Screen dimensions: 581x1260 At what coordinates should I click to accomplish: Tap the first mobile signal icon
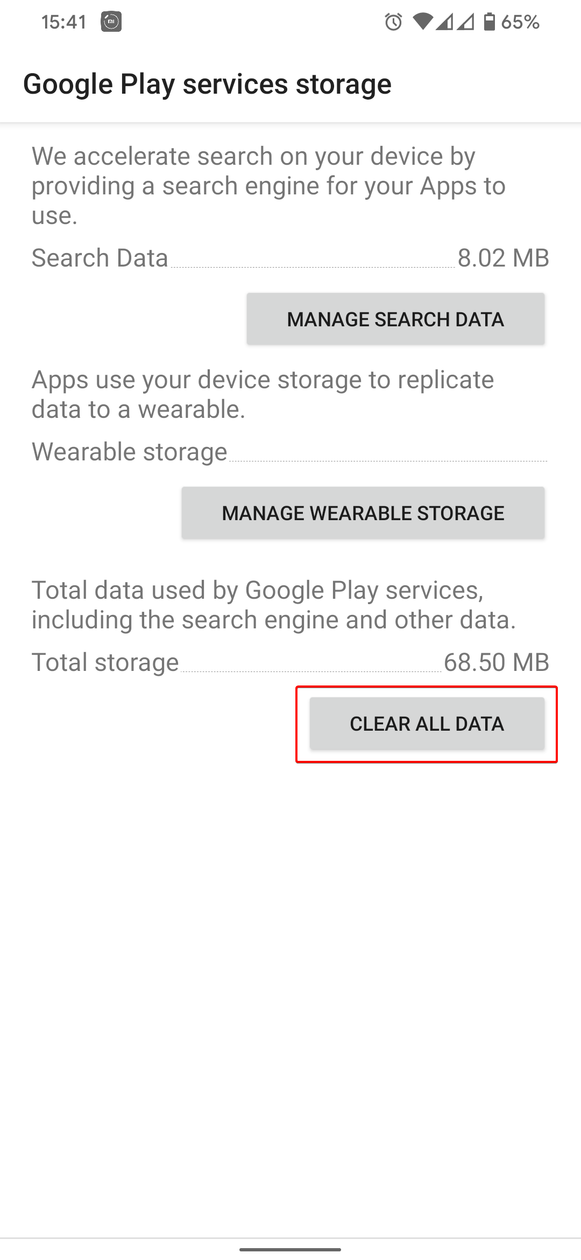pyautogui.click(x=444, y=22)
